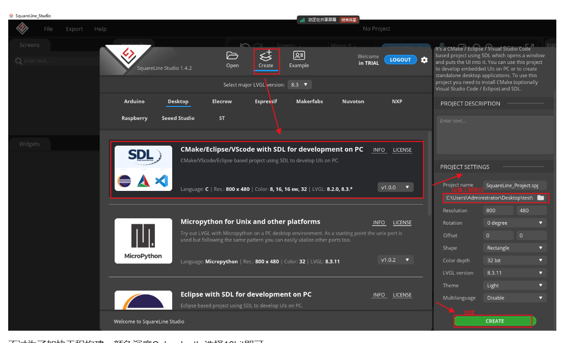This screenshot has height=343, width=565.
Task: Click the Resolution height field 480
Action: [532, 211]
